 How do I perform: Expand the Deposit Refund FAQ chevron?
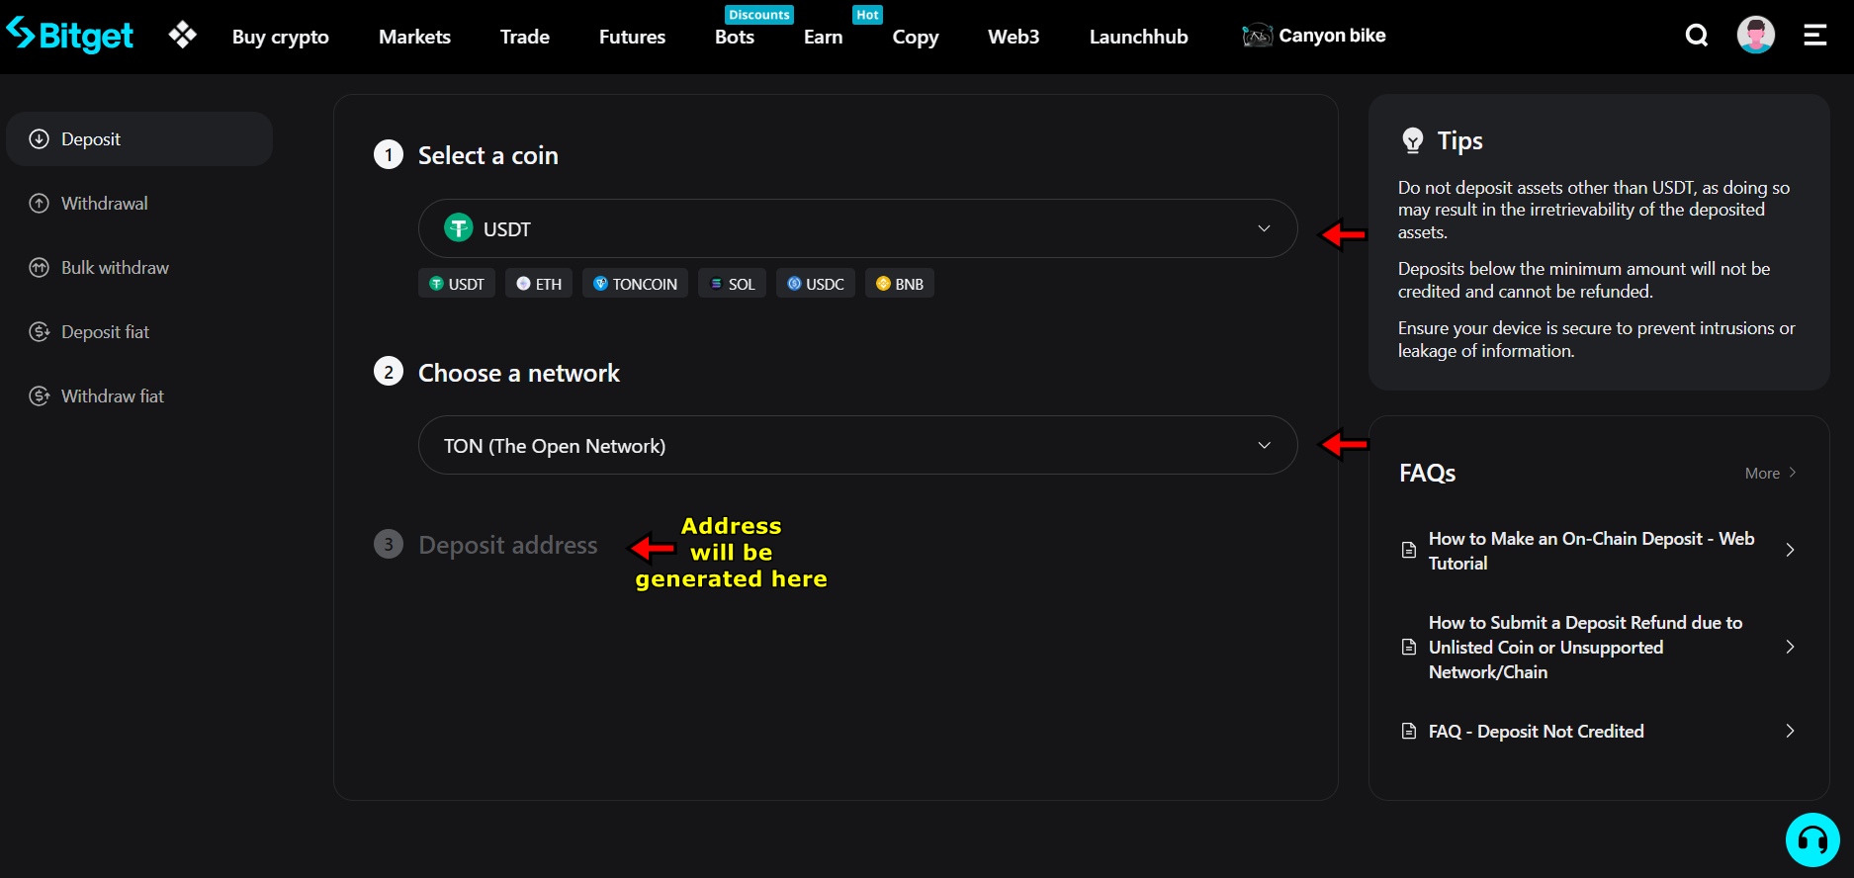(1790, 648)
